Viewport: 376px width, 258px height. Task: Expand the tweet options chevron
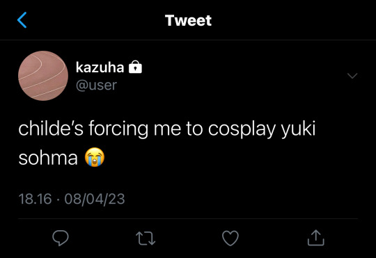[x=352, y=76]
